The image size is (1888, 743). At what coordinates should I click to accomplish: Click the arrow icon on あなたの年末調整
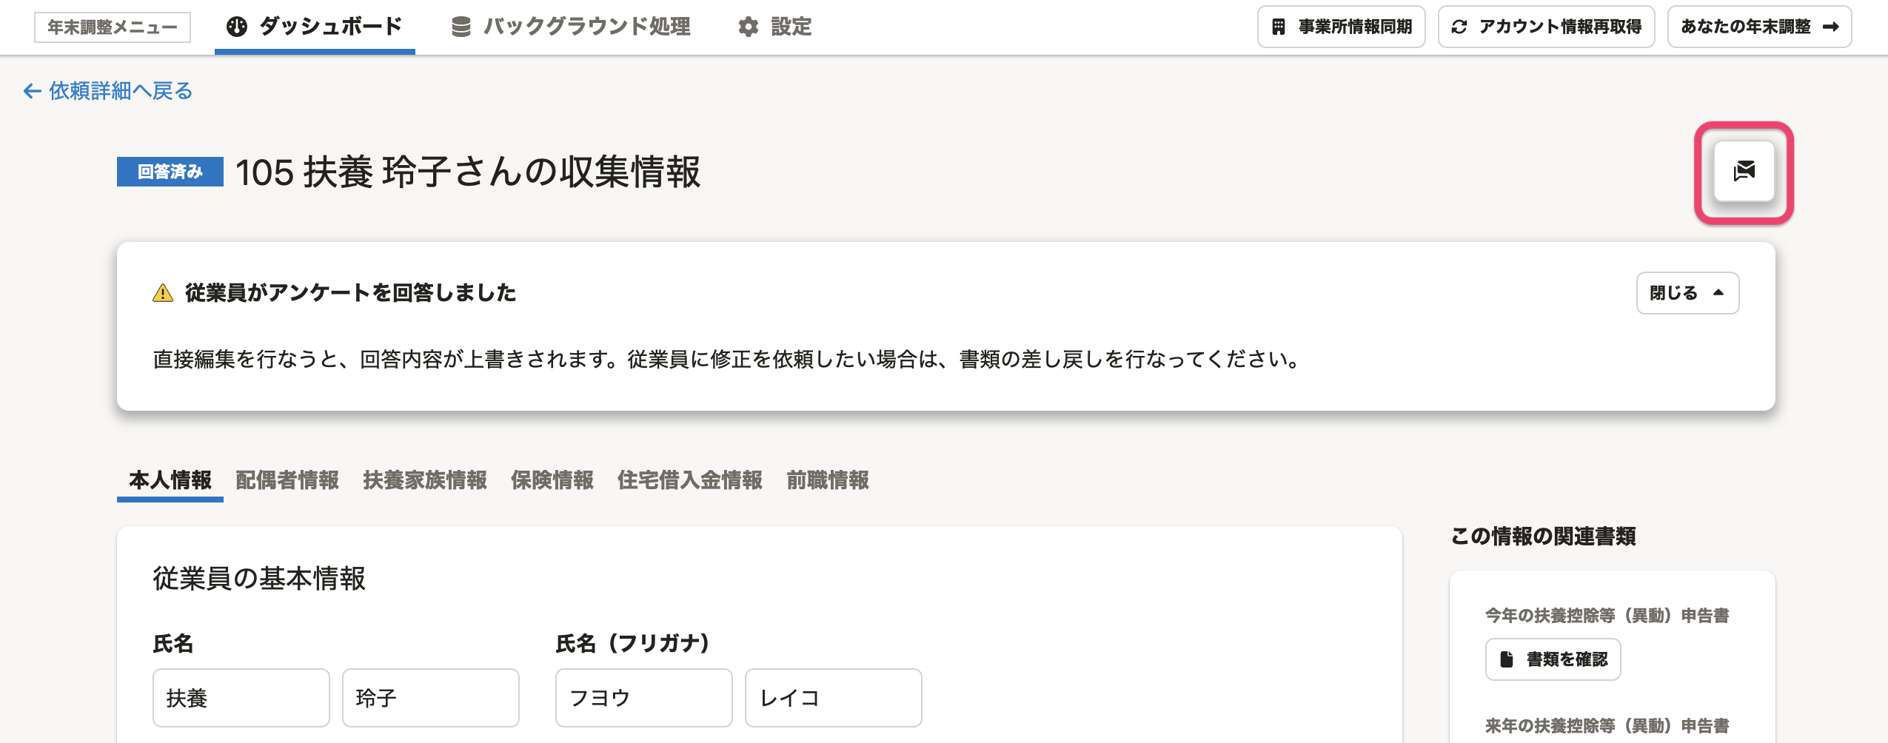(x=1831, y=27)
